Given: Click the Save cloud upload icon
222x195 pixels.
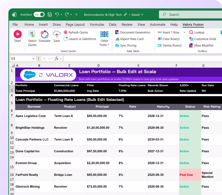Looking at the screenshot, I should tap(57, 34).
